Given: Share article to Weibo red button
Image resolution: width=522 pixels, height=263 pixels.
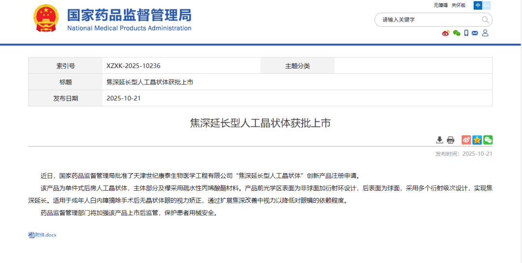Looking at the screenshot, I should [x=466, y=140].
